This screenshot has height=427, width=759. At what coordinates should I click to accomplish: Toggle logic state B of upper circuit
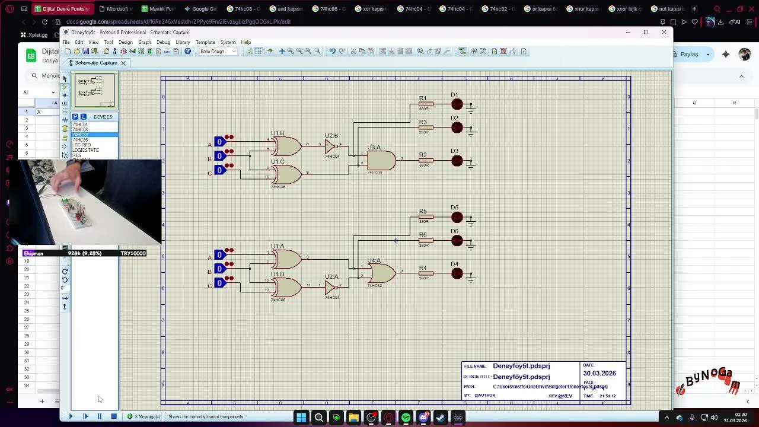pos(219,156)
